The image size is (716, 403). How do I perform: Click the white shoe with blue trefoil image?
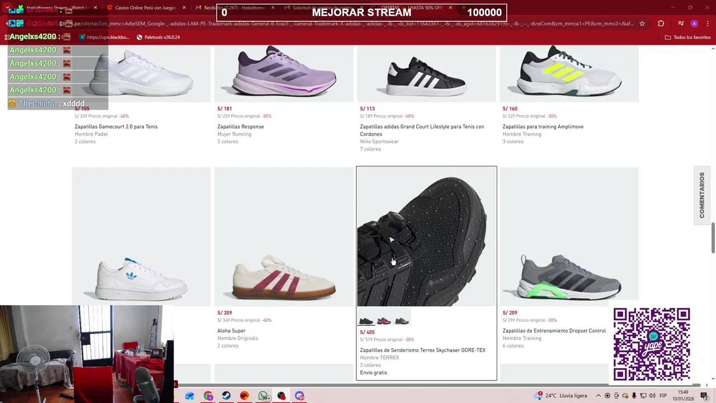point(141,237)
